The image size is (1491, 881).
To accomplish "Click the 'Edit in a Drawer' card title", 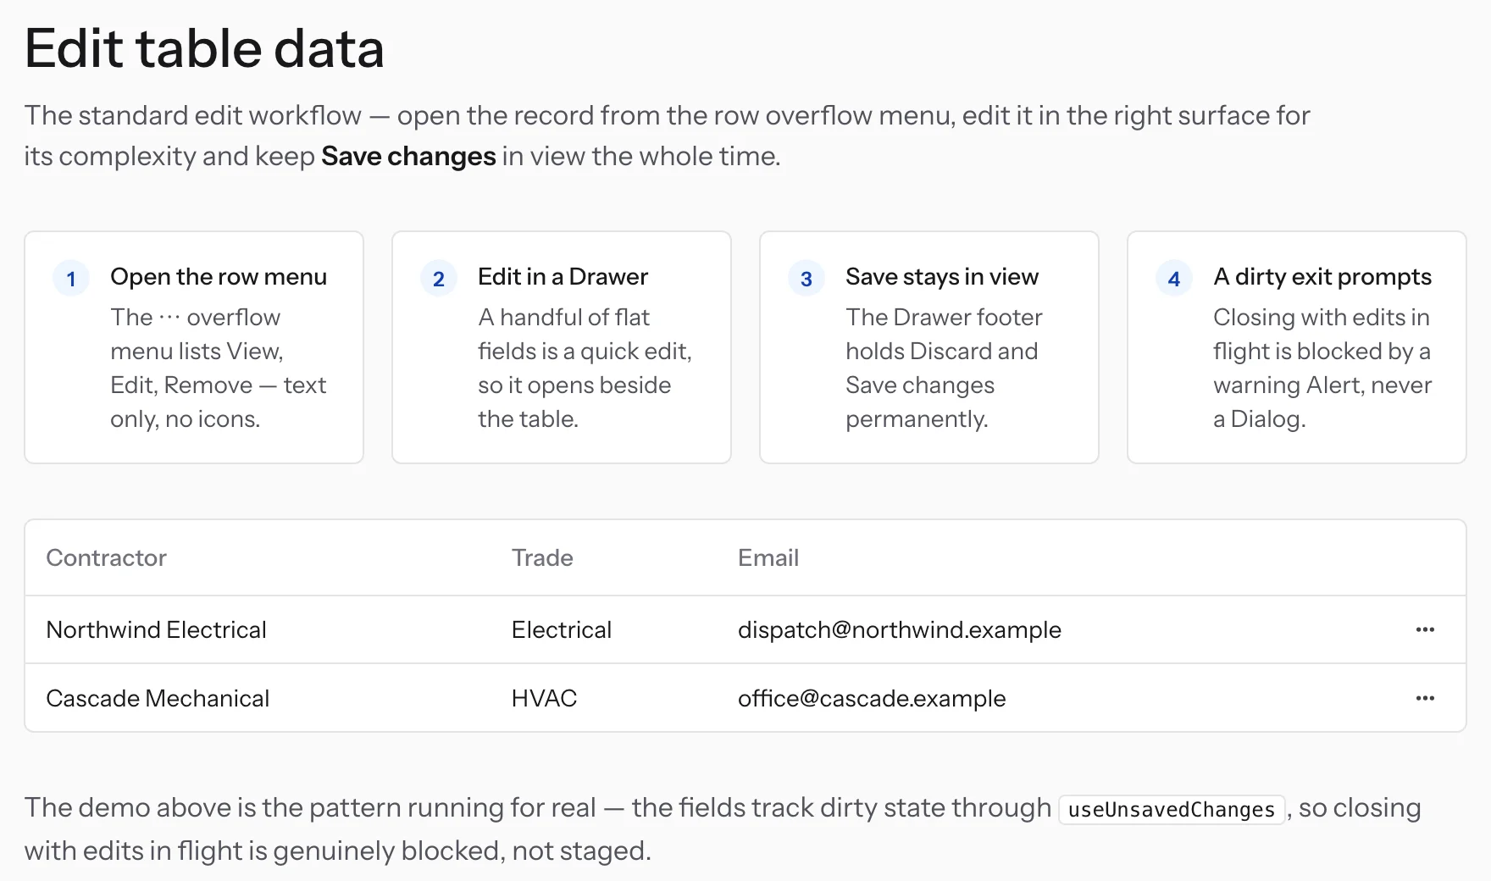I will 563,277.
